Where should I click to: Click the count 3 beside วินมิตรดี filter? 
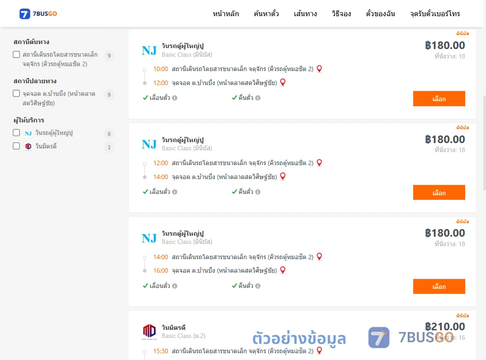point(109,147)
